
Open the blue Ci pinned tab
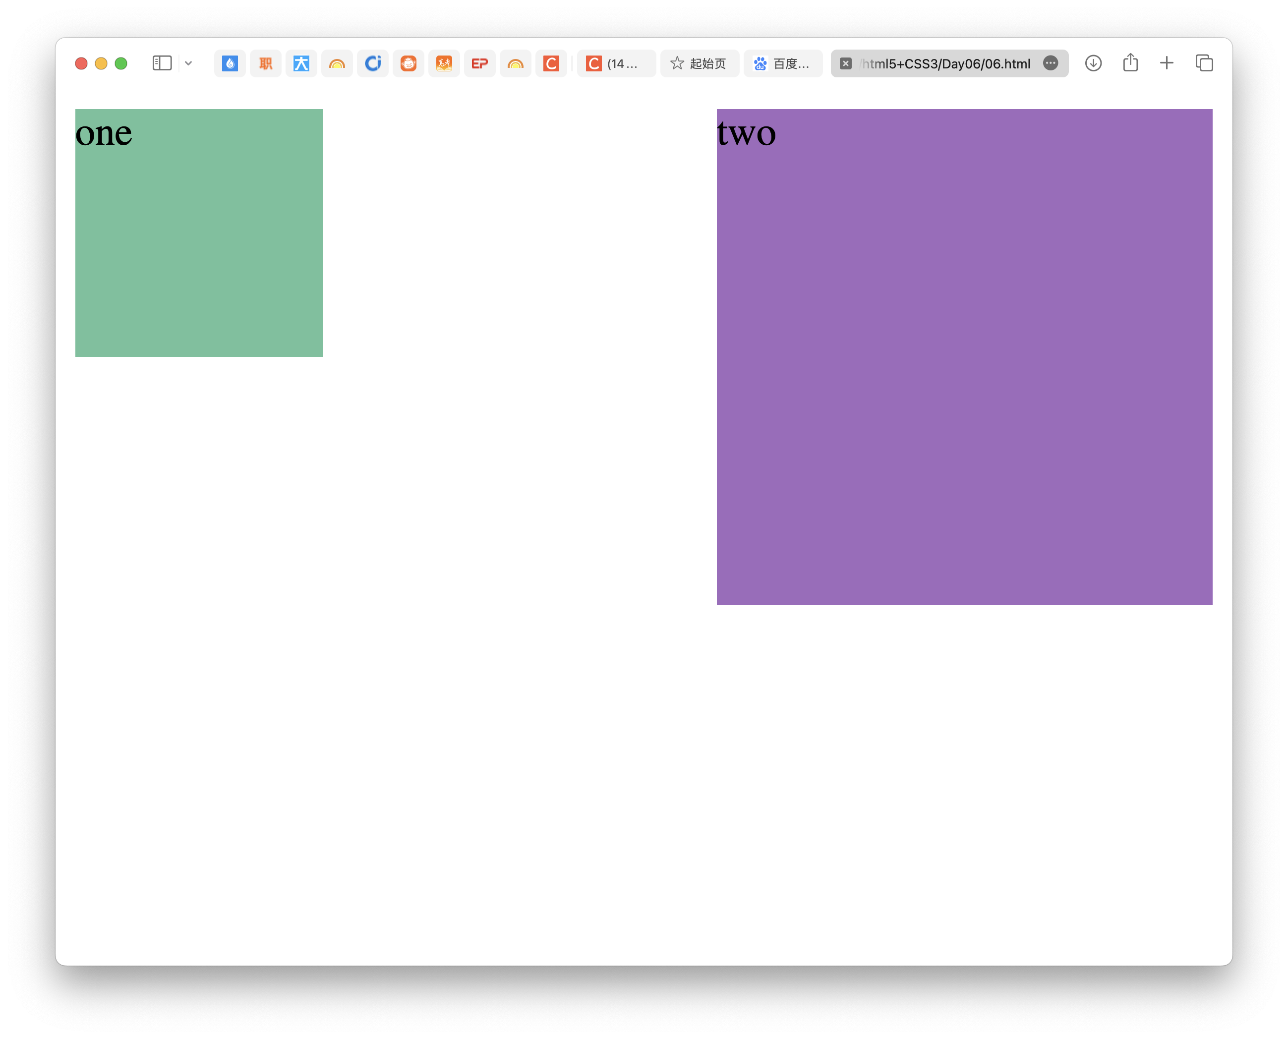[373, 63]
